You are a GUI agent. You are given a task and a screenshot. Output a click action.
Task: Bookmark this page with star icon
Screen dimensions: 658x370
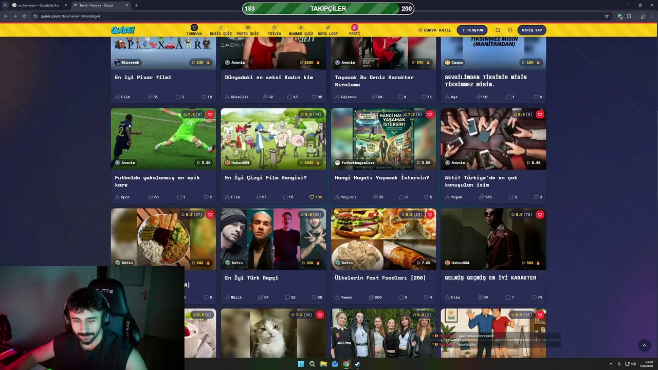coord(607,16)
